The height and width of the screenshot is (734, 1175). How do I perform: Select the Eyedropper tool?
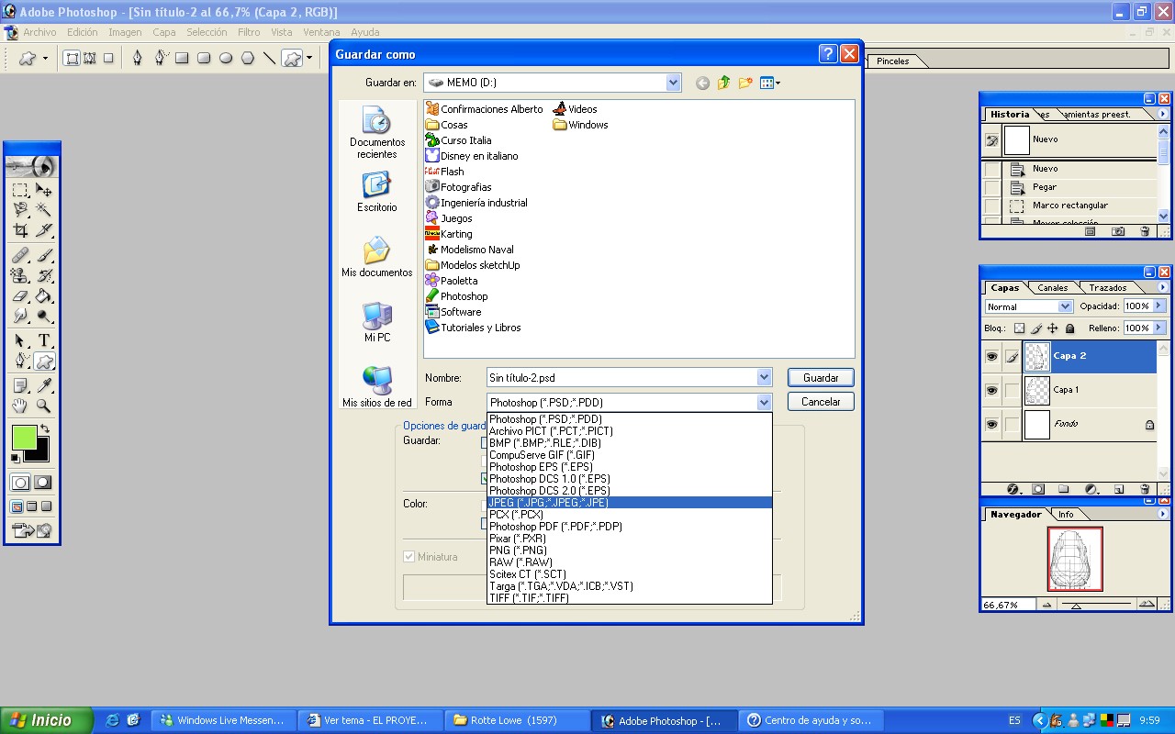[x=43, y=385]
